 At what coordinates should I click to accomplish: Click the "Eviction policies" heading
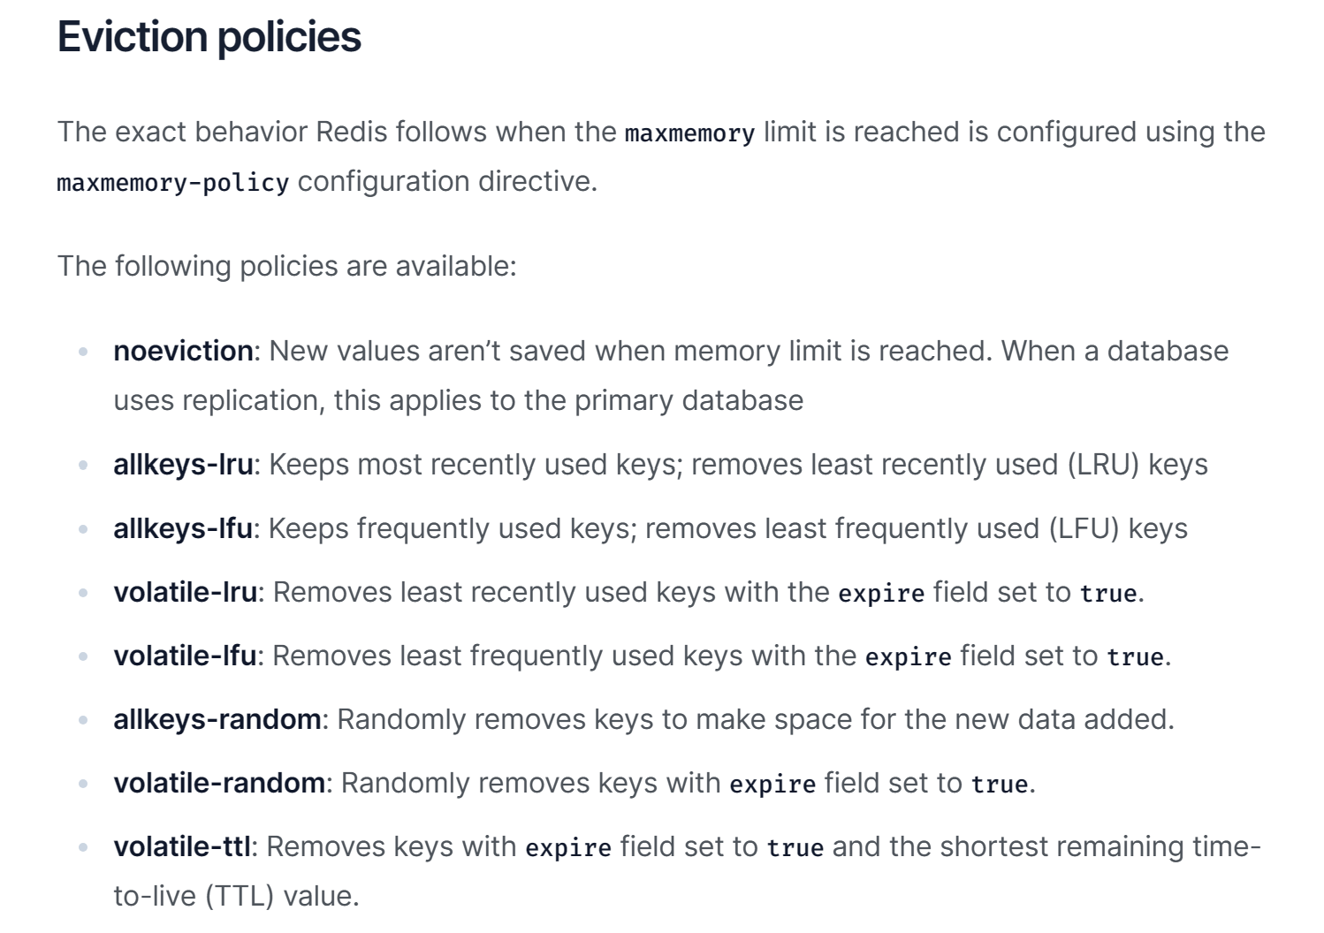tap(209, 37)
